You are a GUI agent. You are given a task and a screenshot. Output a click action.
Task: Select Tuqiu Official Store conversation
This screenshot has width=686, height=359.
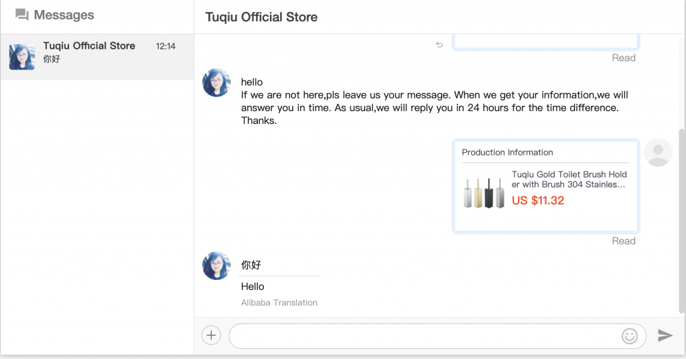click(x=97, y=57)
